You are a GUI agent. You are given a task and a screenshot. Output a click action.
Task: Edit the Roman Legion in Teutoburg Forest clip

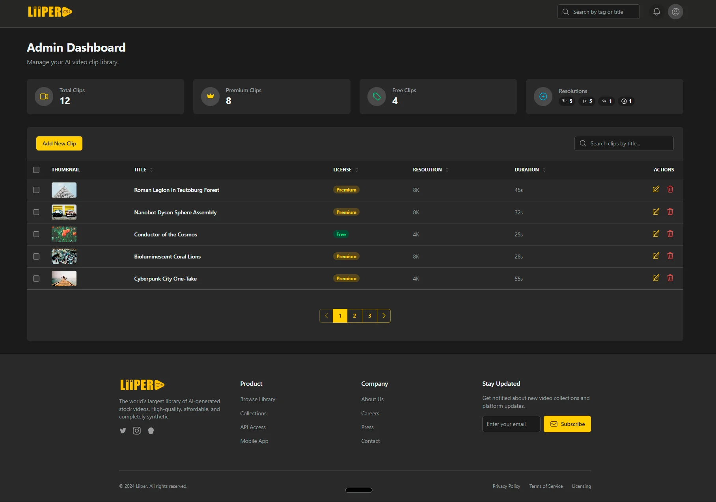656,190
